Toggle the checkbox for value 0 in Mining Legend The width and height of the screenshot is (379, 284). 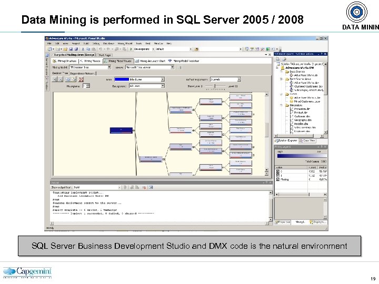278,171
